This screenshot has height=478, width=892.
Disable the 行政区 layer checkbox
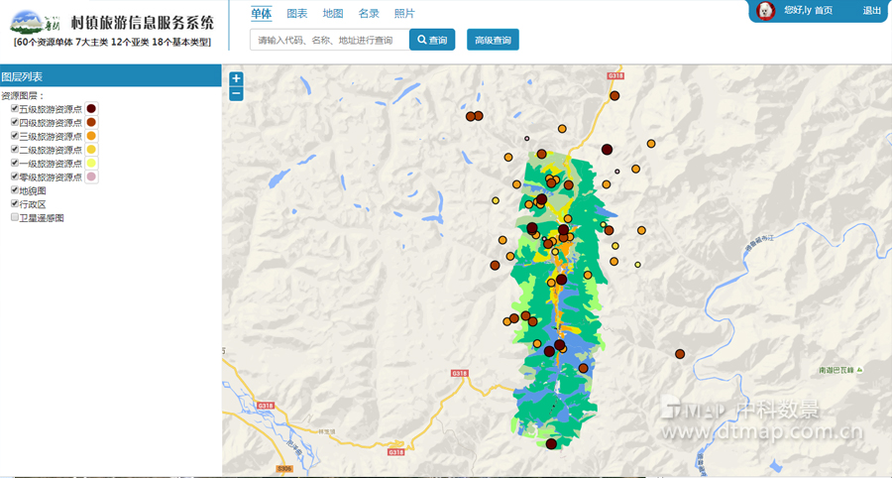(14, 203)
